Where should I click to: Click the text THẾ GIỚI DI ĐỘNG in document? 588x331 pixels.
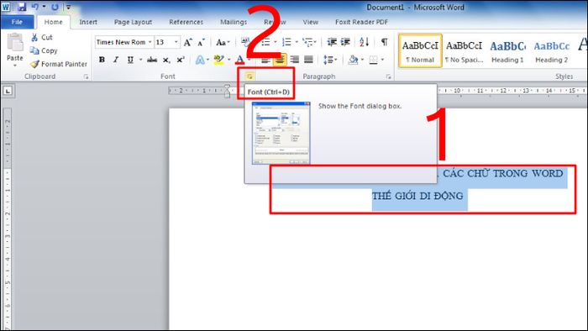tap(417, 196)
